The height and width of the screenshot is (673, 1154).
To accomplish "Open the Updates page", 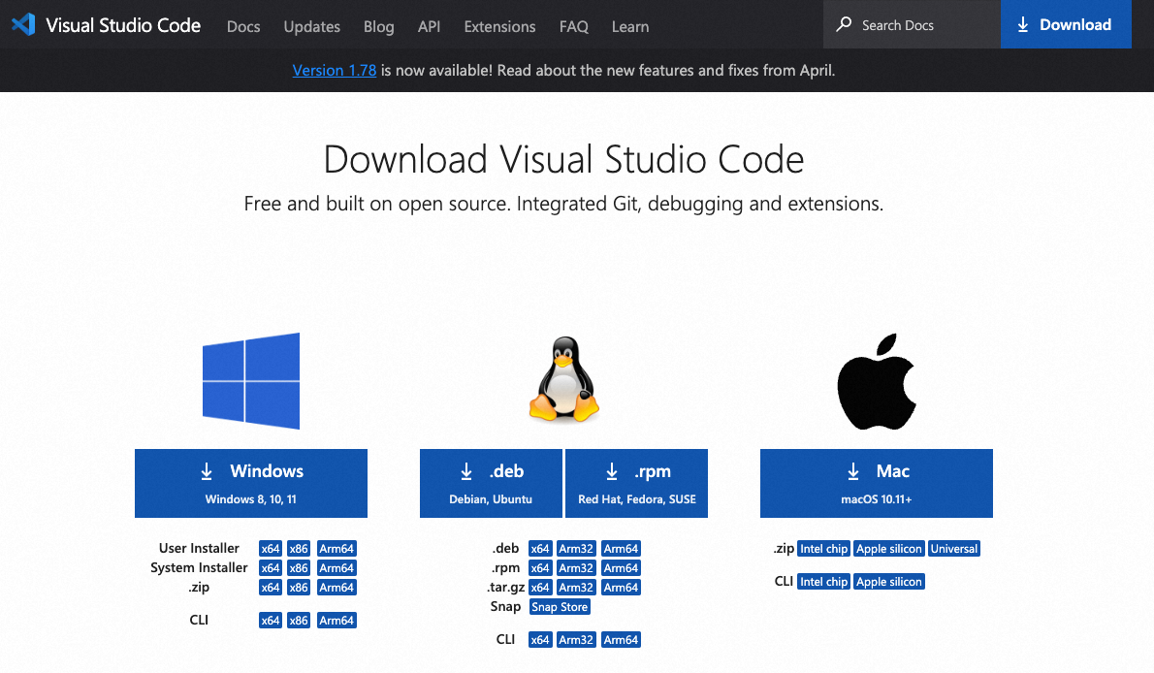I will pyautogui.click(x=312, y=26).
